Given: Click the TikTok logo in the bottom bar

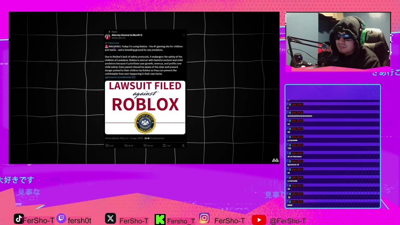Looking at the screenshot, I should pyautogui.click(x=19, y=219).
